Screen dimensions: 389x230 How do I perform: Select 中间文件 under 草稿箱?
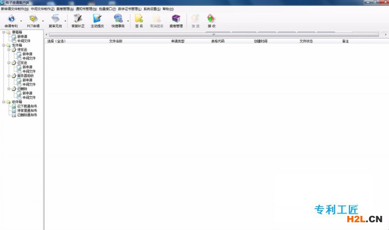[24, 41]
